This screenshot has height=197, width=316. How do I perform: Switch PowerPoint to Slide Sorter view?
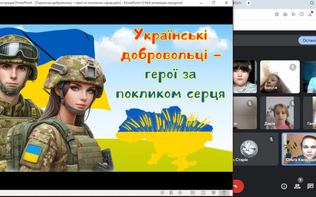click(x=203, y=193)
